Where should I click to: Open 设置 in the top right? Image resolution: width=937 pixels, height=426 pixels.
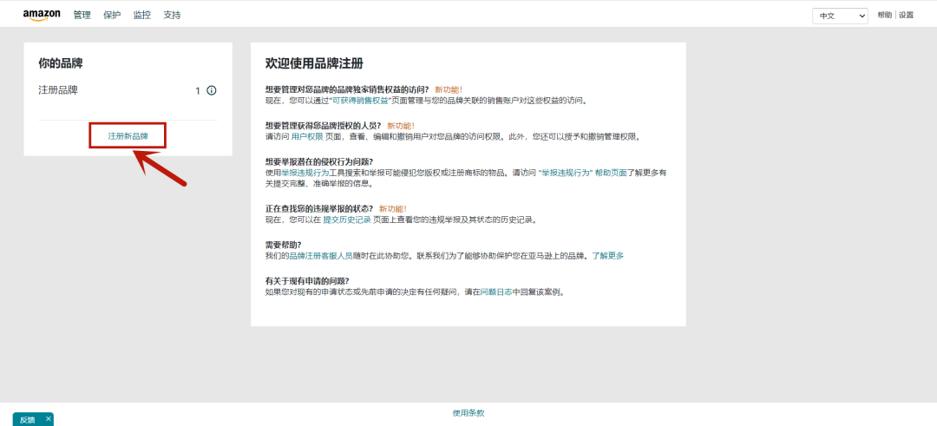[x=907, y=16]
